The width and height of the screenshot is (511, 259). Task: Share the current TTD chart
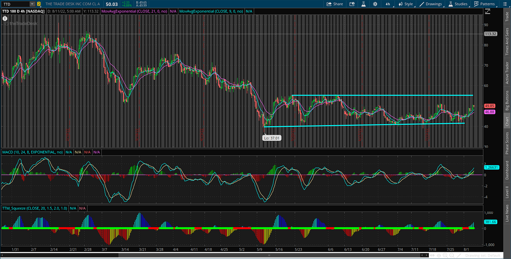click(x=334, y=4)
